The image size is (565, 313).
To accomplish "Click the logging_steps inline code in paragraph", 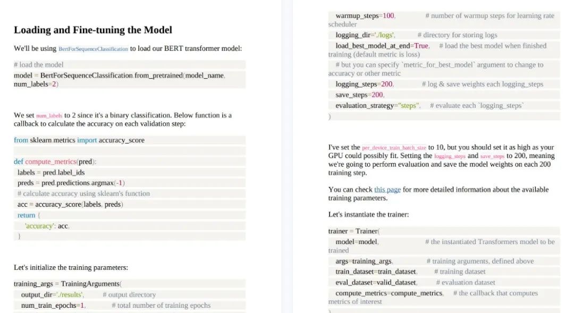I will click(x=450, y=156).
